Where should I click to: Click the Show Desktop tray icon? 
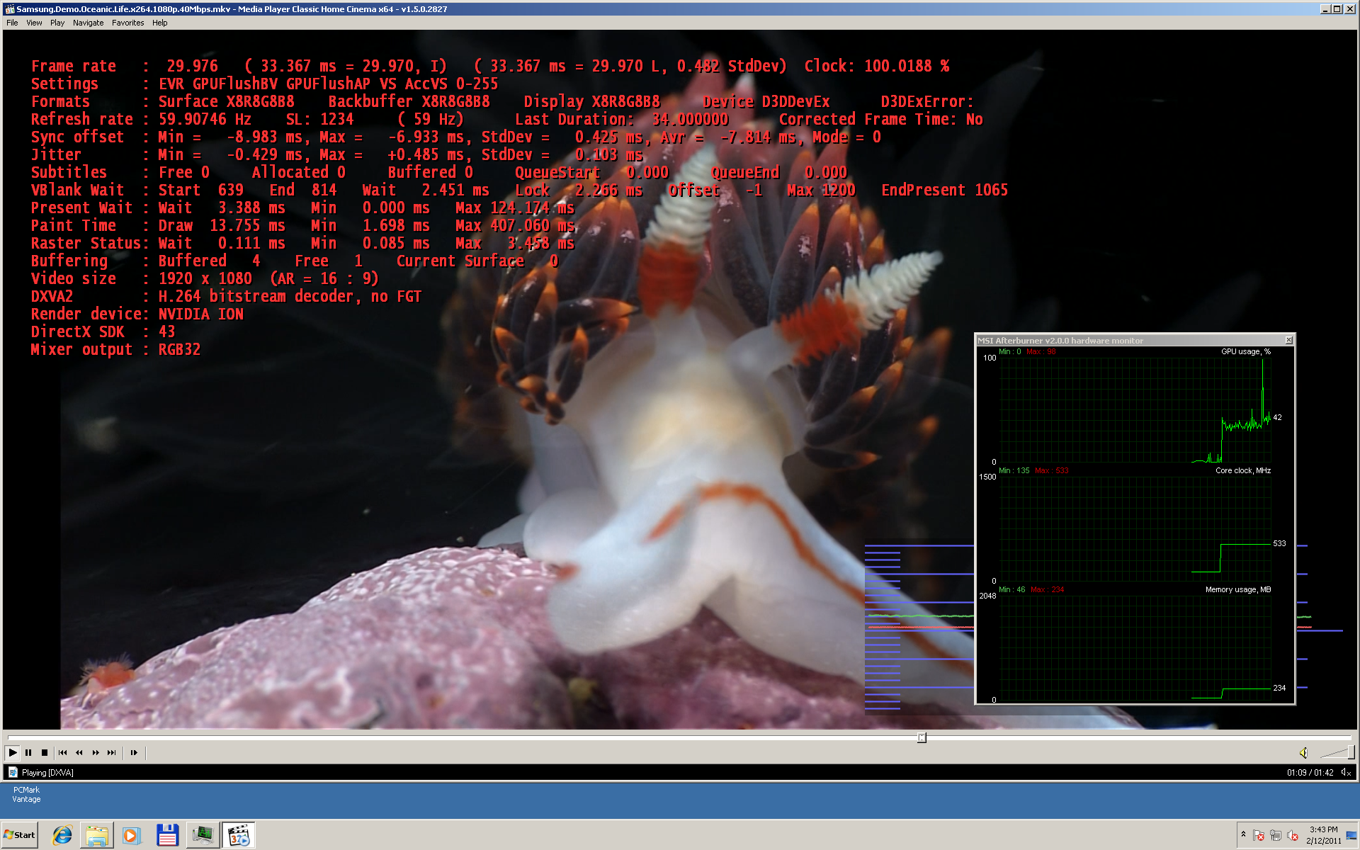tap(1351, 835)
